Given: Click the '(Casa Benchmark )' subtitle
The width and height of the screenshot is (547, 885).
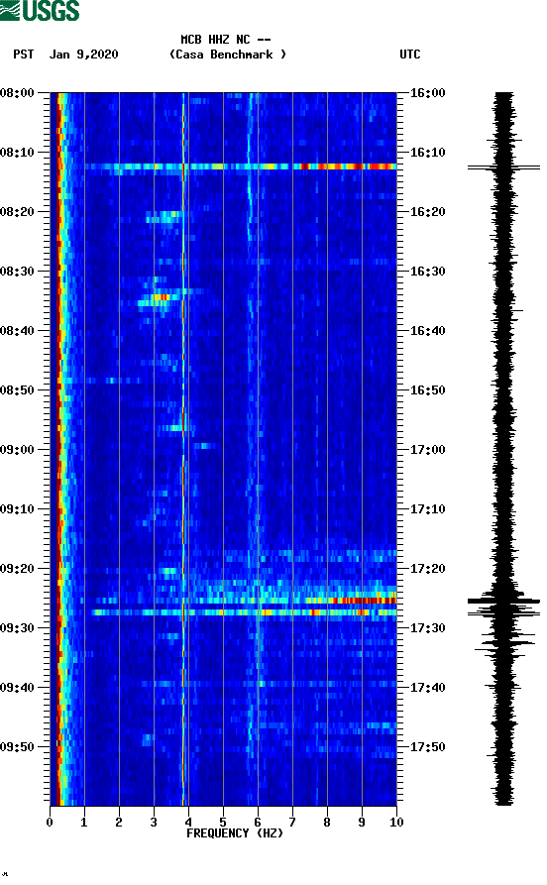Looking at the screenshot, I should pos(228,55).
